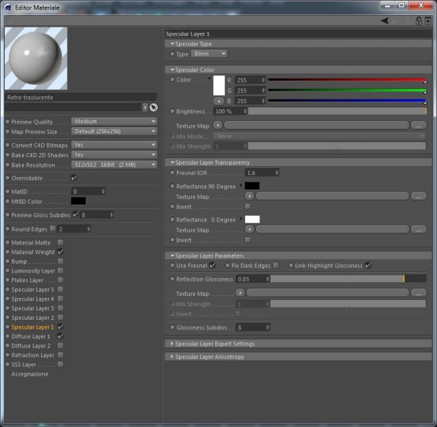The height and width of the screenshot is (427, 437).
Task: Click the Brightness animation dot
Action: point(172,111)
